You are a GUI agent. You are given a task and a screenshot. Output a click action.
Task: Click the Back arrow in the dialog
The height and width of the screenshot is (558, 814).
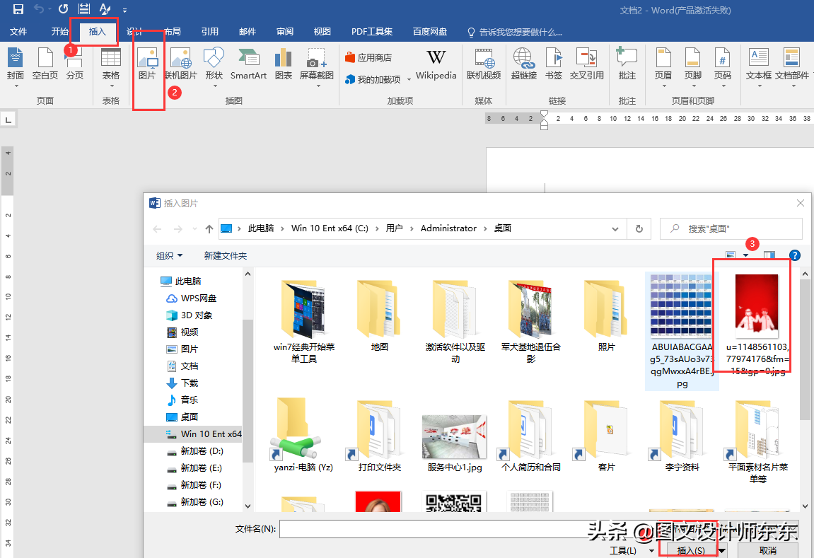pos(157,229)
